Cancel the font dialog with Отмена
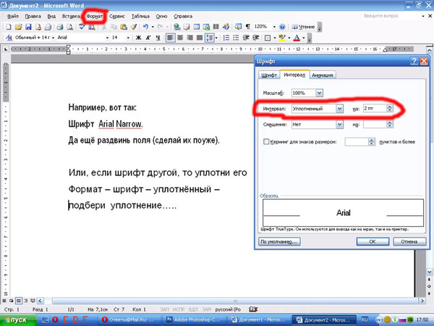This screenshot has width=434, height=326. coord(409,241)
